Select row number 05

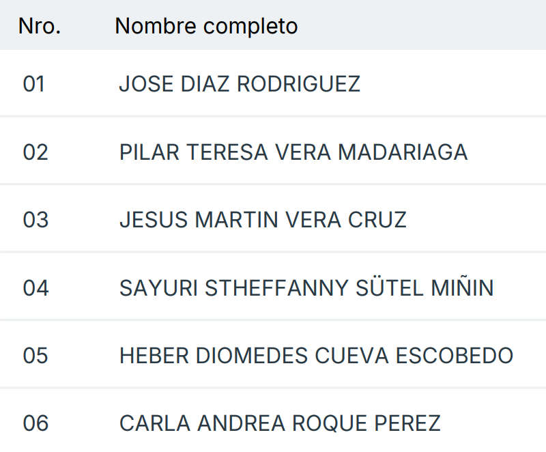[x=35, y=356]
